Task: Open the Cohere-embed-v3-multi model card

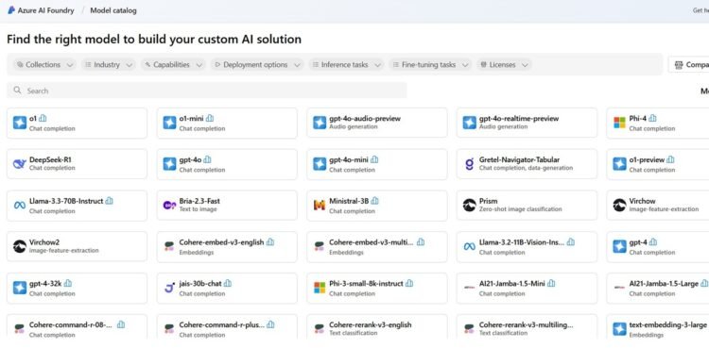Action: click(376, 246)
